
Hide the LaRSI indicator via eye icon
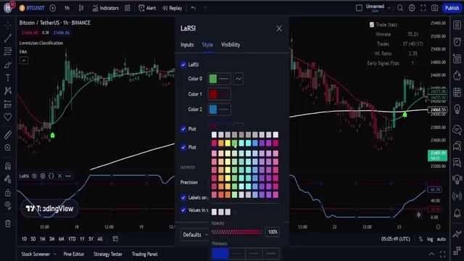(x=34, y=176)
